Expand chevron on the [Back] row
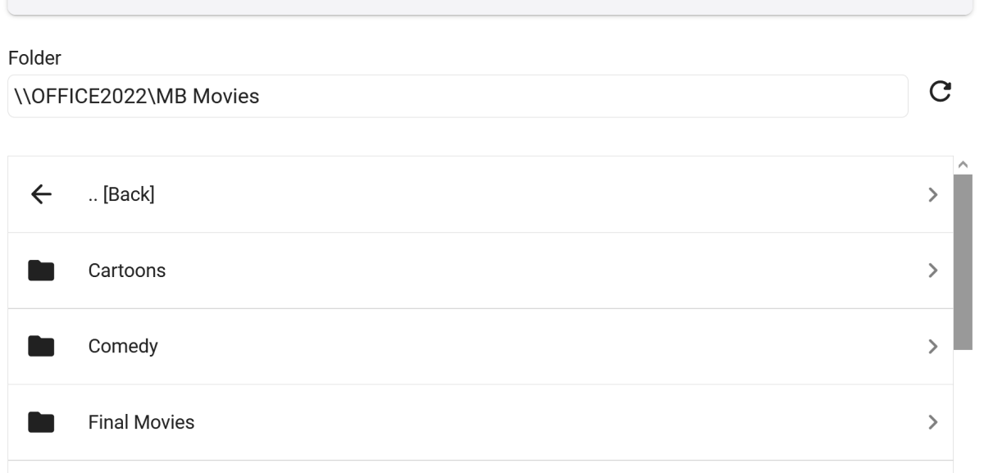Screen dimensions: 984x473 (x=932, y=194)
